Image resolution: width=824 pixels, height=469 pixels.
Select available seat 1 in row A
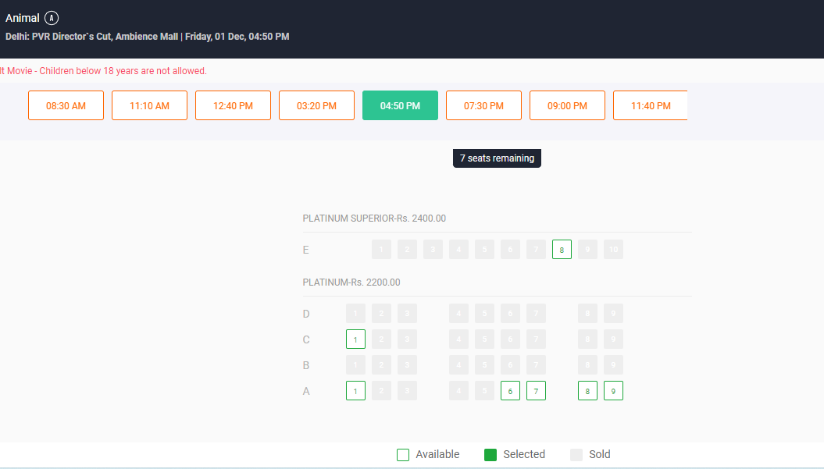(x=355, y=391)
